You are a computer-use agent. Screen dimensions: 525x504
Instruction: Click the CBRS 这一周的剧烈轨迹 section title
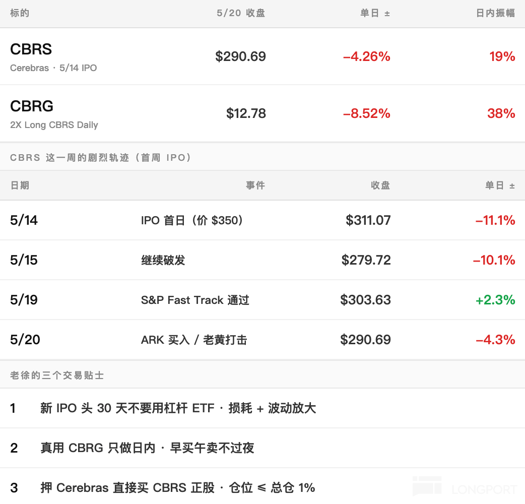(x=100, y=157)
